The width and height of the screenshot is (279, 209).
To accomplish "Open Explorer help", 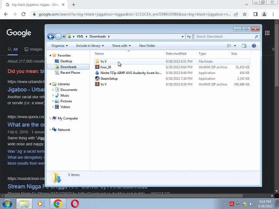I will [254, 46].
